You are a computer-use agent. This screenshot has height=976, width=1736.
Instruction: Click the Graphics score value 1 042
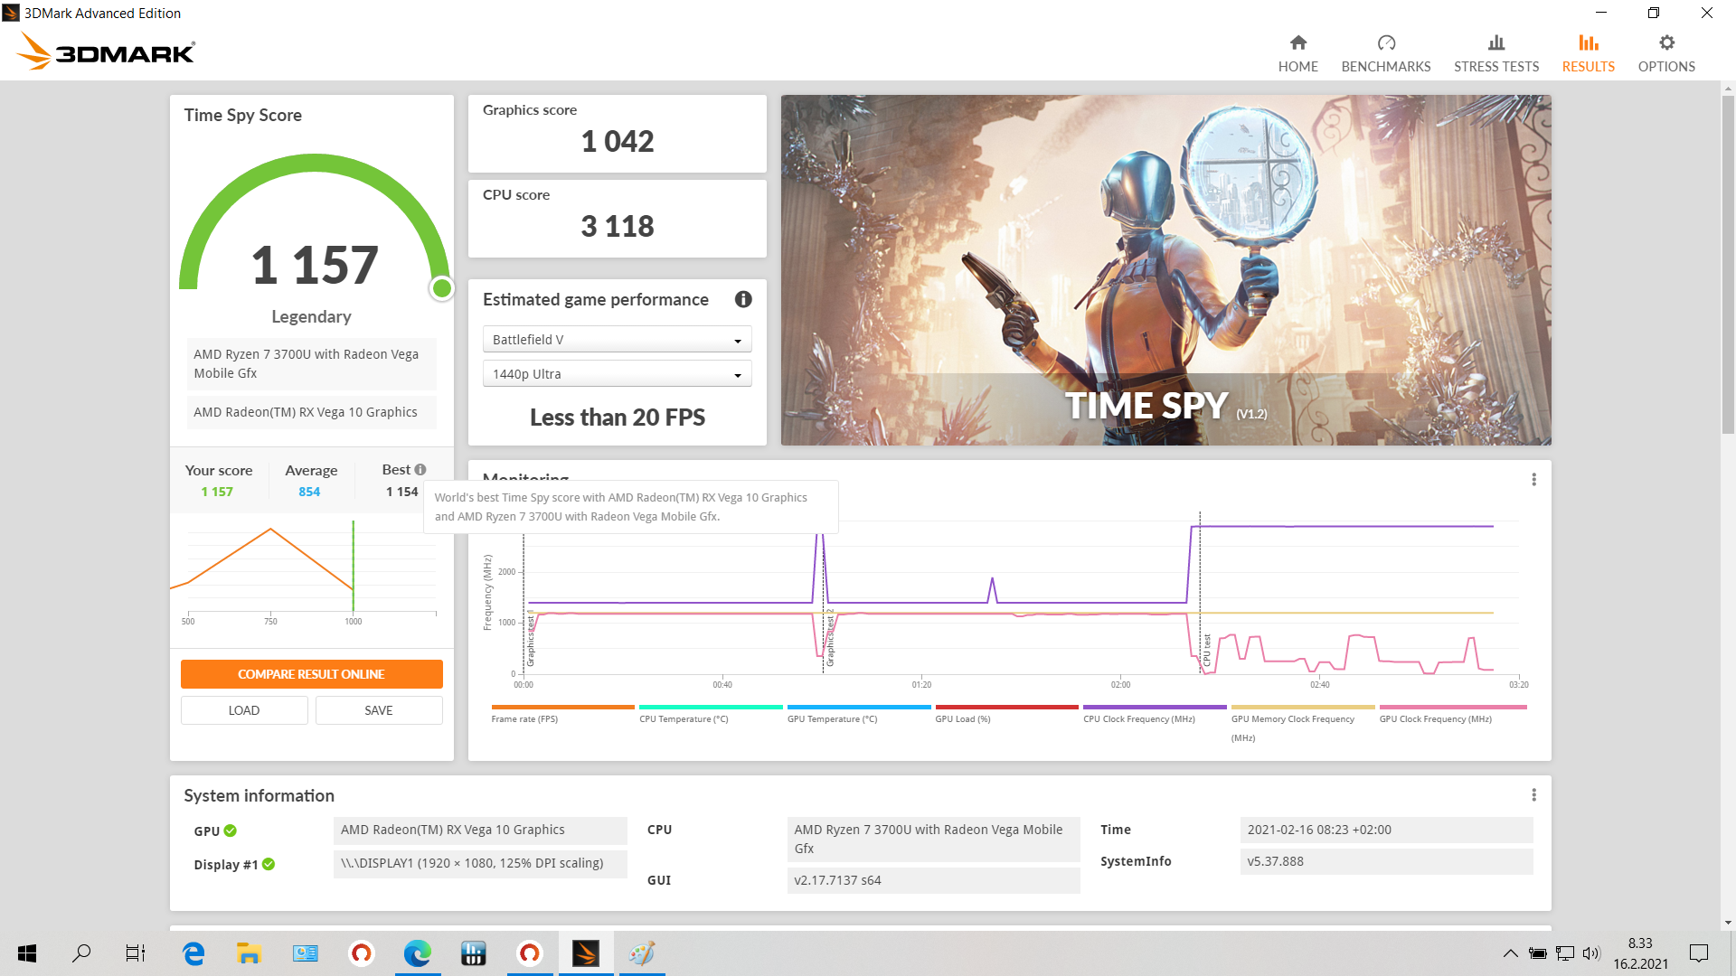point(617,142)
